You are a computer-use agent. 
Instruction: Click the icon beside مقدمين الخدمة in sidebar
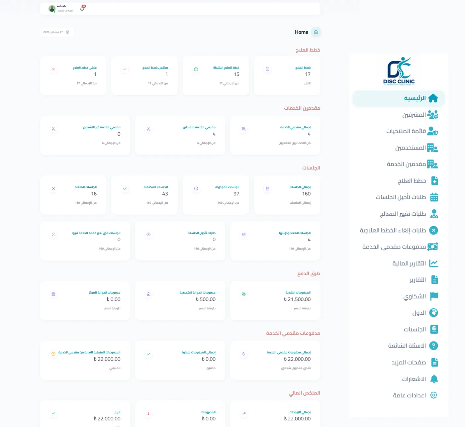point(432,164)
